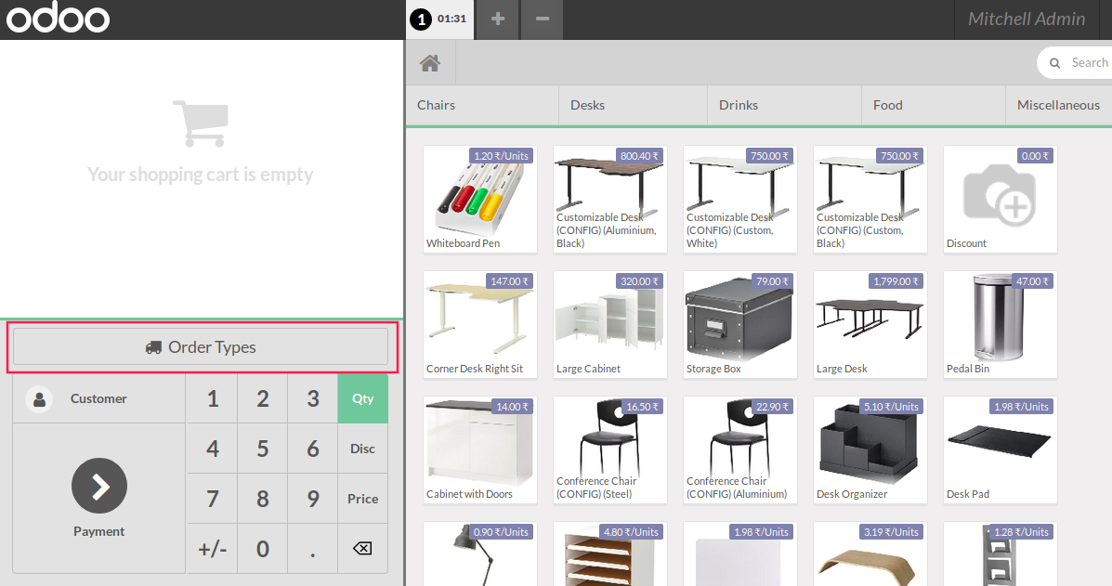
Task: Add Whiteboard Pen to the cart
Action: coord(479,199)
